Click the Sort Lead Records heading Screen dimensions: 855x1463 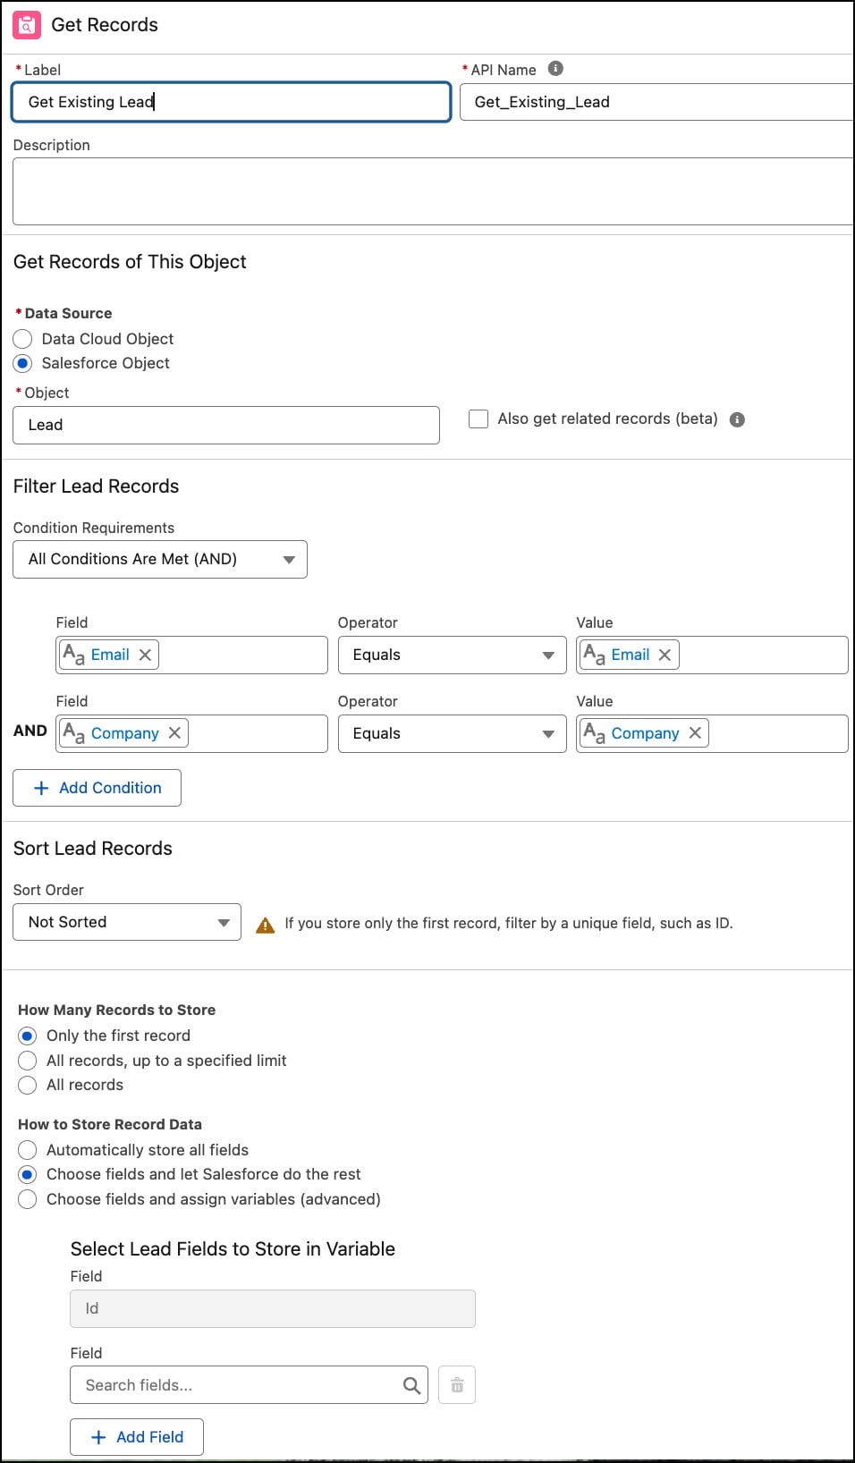pyautogui.click(x=92, y=849)
